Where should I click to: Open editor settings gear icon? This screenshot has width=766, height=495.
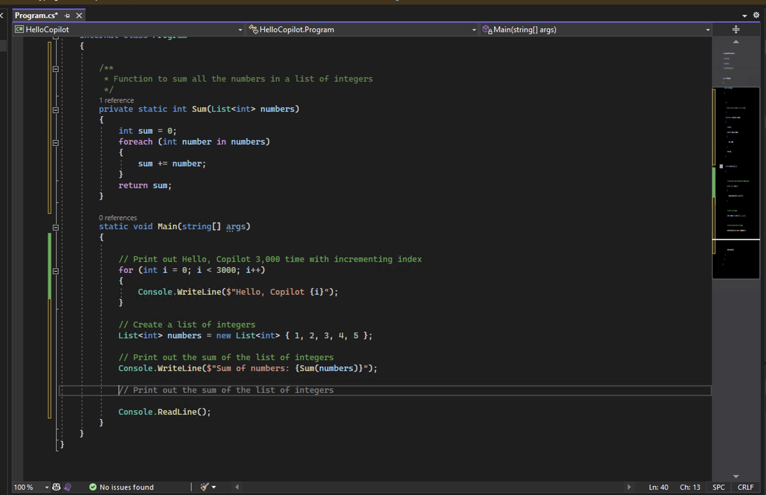point(756,15)
